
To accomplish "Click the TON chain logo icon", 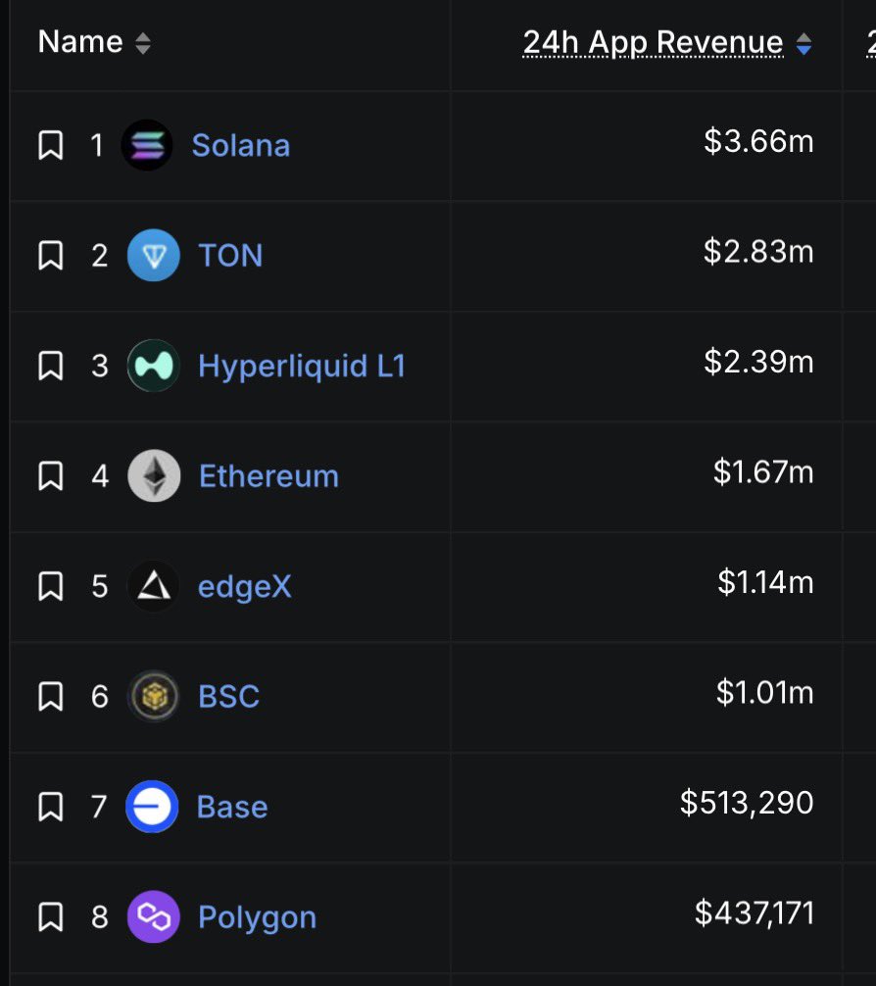I will [154, 256].
